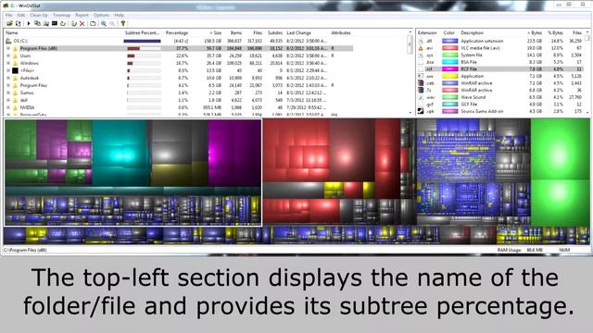The image size is (593, 333).
Task: Open the Options menu
Action: coord(101,15)
